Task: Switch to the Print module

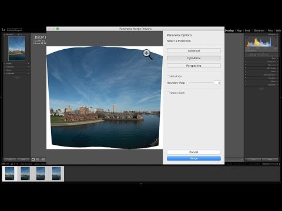Action: [x=270, y=30]
